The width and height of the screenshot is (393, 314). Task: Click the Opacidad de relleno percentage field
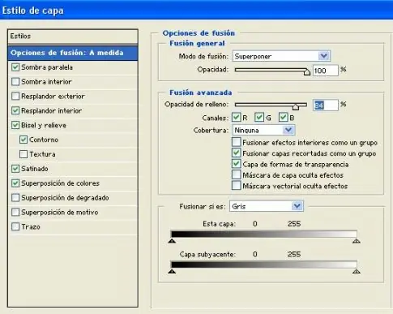[x=326, y=105]
